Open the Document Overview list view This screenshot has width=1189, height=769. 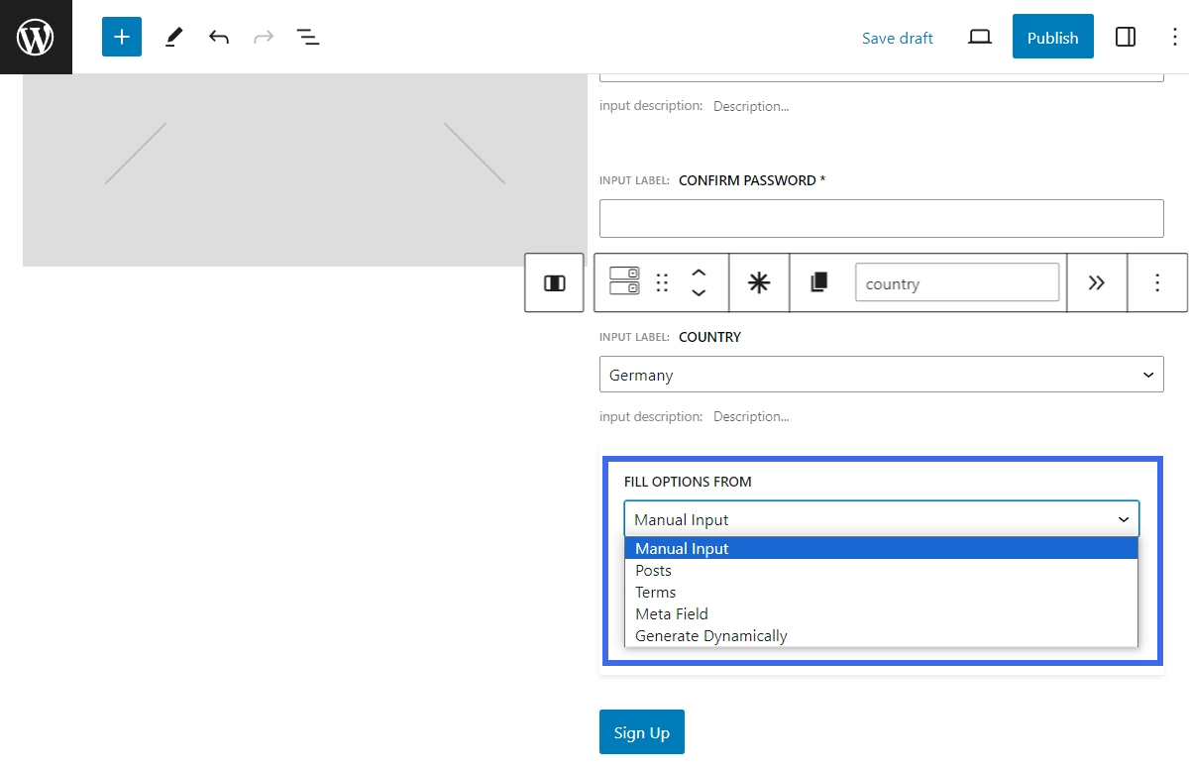click(x=308, y=37)
